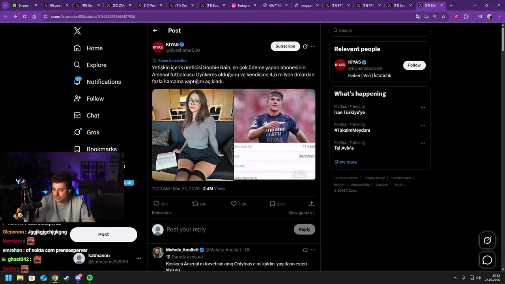This screenshot has height=284, width=505.
Task: Expand the More footer menu
Action: point(400,185)
